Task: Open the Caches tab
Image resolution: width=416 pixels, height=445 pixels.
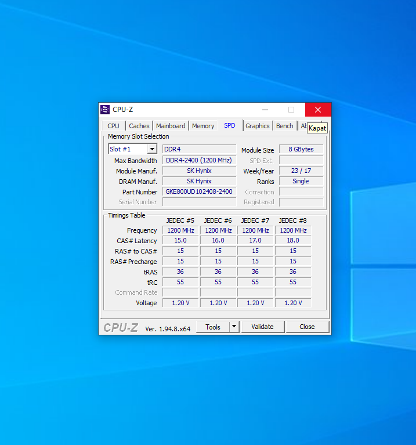Action: coord(139,126)
